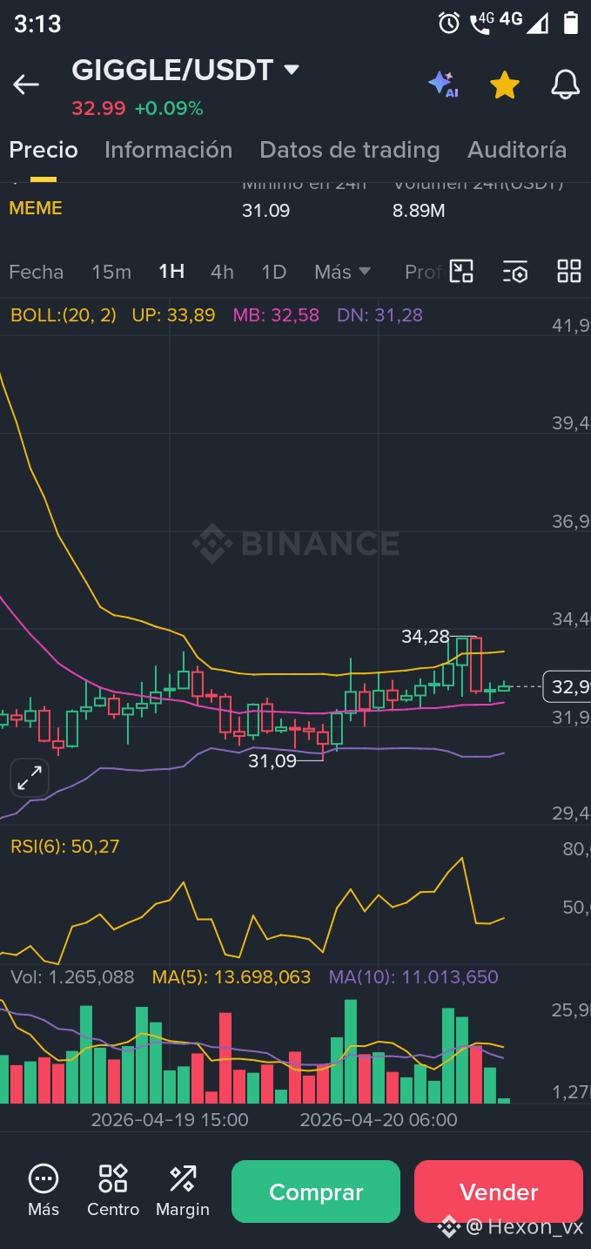Open the drawing tools icon
The width and height of the screenshot is (591, 1249).
(461, 272)
